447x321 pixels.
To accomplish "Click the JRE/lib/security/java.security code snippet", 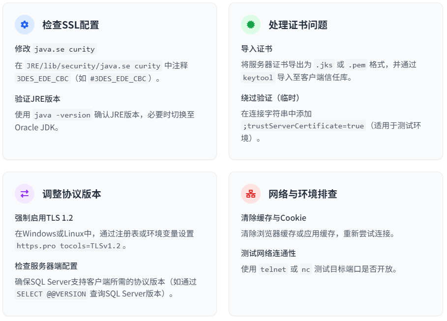I will tap(93, 66).
